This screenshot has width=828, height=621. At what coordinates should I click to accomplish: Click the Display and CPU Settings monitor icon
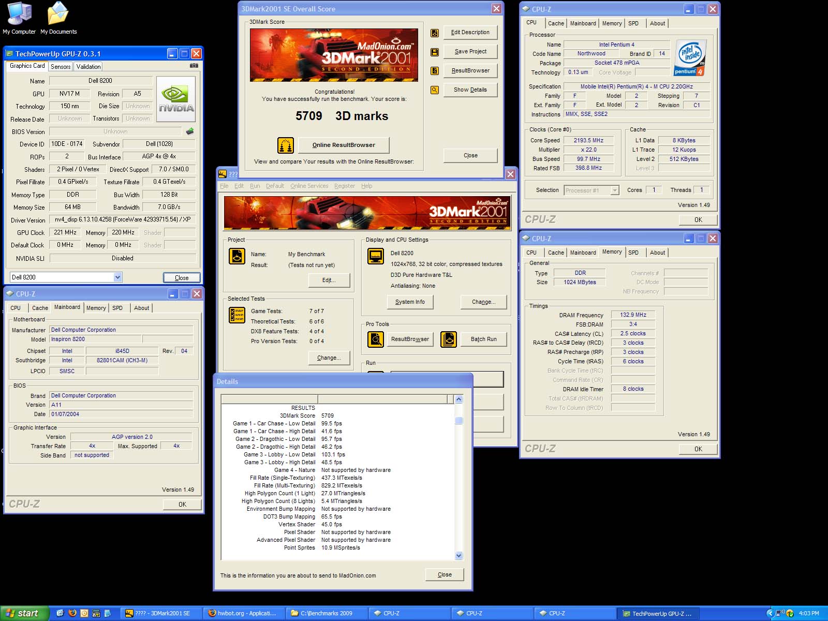376,256
